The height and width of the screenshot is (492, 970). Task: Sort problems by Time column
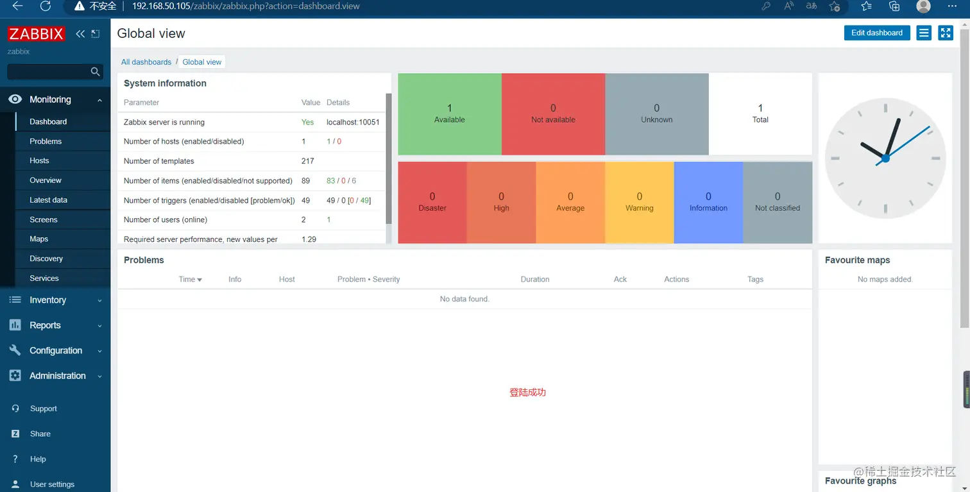(190, 279)
